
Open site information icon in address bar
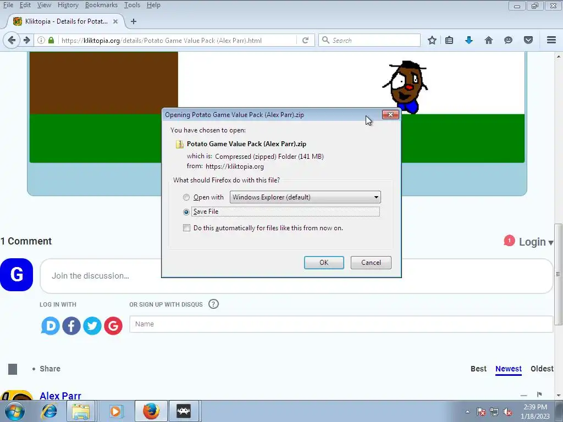[41, 40]
